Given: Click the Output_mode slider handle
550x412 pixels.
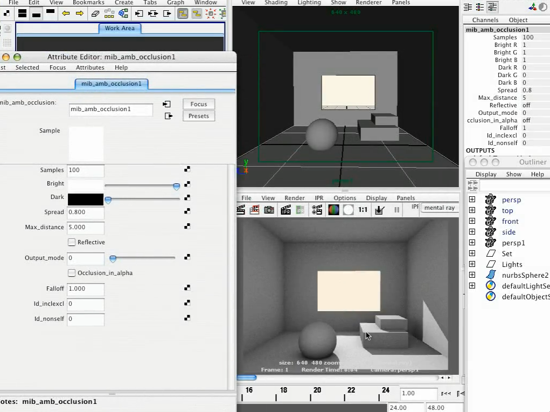Looking at the screenshot, I should coord(113,259).
